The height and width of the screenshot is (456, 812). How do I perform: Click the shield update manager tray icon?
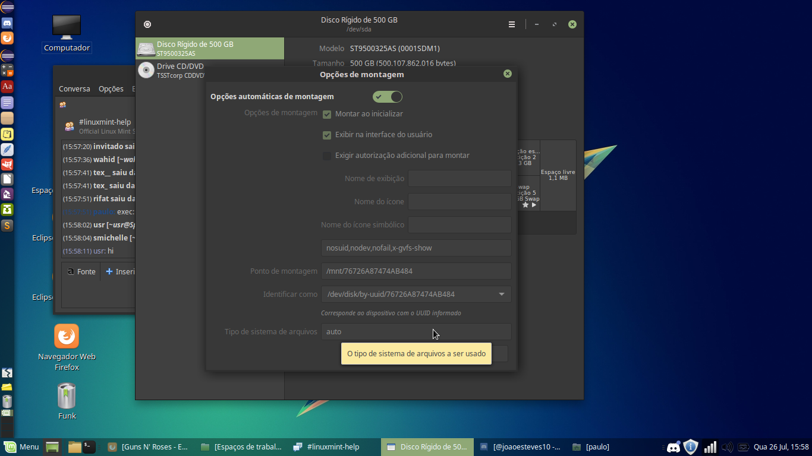691,447
